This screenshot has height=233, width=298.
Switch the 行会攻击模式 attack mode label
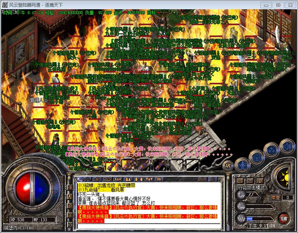coord(251,188)
